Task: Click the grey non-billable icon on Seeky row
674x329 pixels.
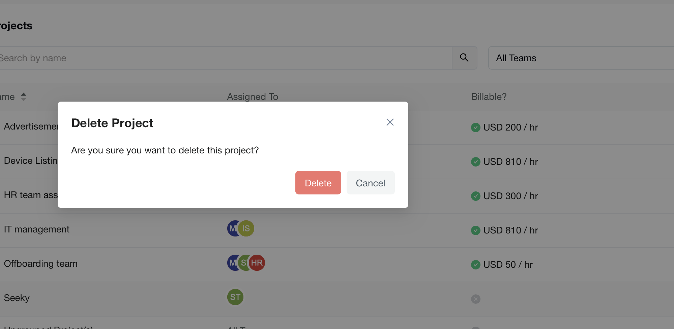Action: (475, 299)
